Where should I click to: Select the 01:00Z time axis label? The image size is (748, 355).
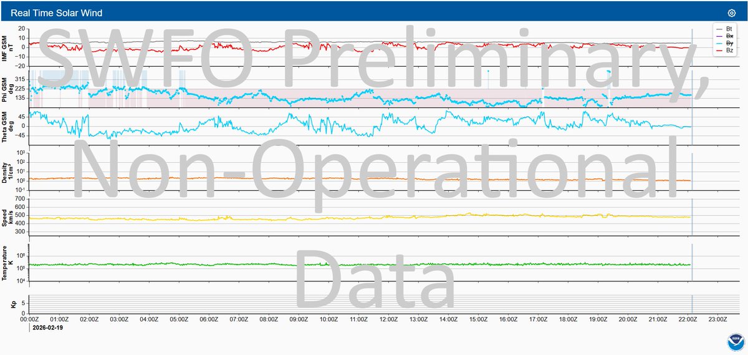click(x=59, y=318)
